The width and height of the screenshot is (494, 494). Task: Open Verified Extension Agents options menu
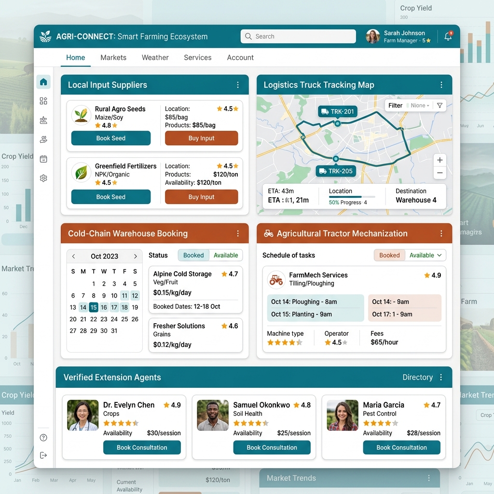[441, 377]
